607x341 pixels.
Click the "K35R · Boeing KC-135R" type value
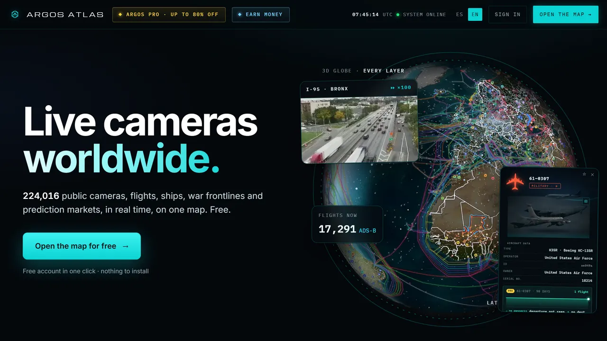tap(570, 251)
